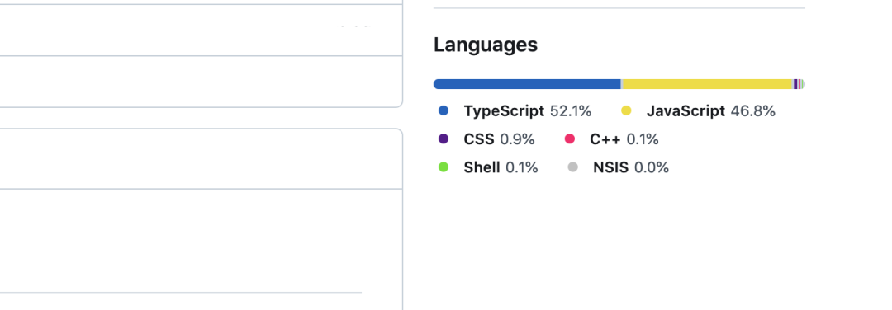Click the pink C++ color dot
Screen dimensions: 892x310
(569, 139)
